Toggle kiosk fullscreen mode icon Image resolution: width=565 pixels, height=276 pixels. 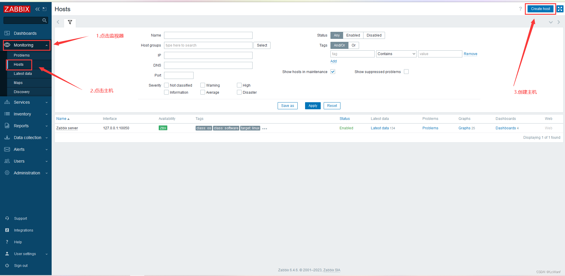click(560, 9)
